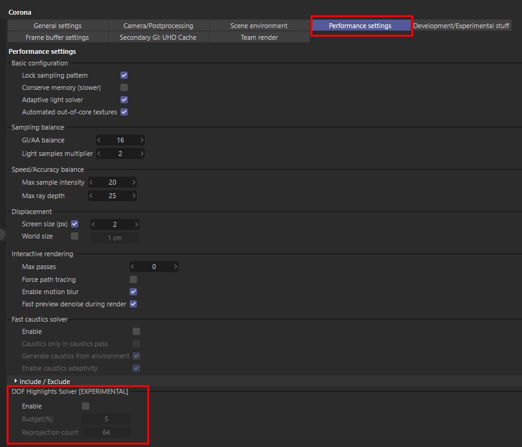
Task: Open the Team render tab
Action: coord(259,37)
